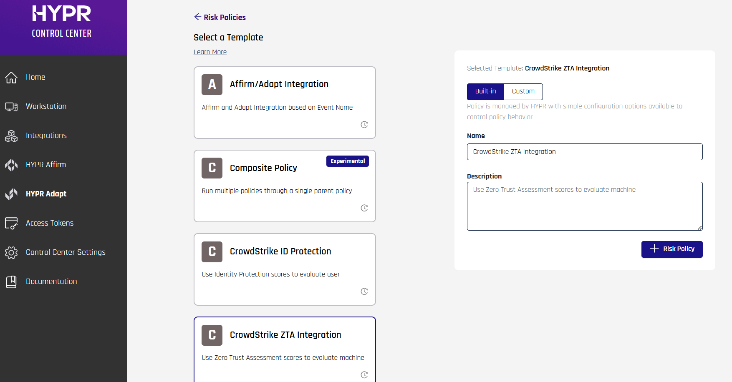
Task: Switch policy type to Custom
Action: pos(523,92)
